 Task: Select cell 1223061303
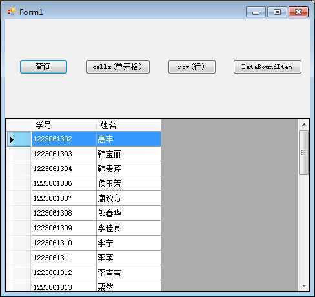[x=64, y=154]
